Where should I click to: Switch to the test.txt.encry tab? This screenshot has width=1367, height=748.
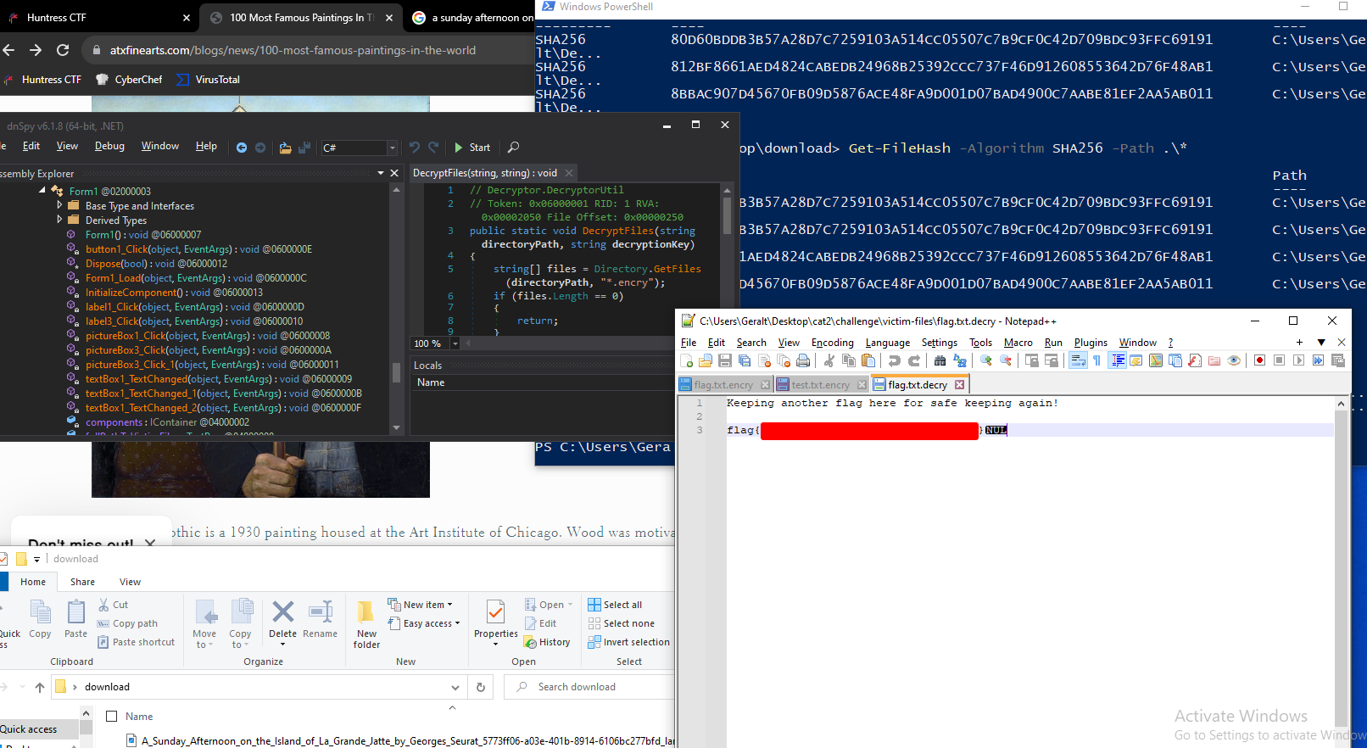tap(820, 385)
